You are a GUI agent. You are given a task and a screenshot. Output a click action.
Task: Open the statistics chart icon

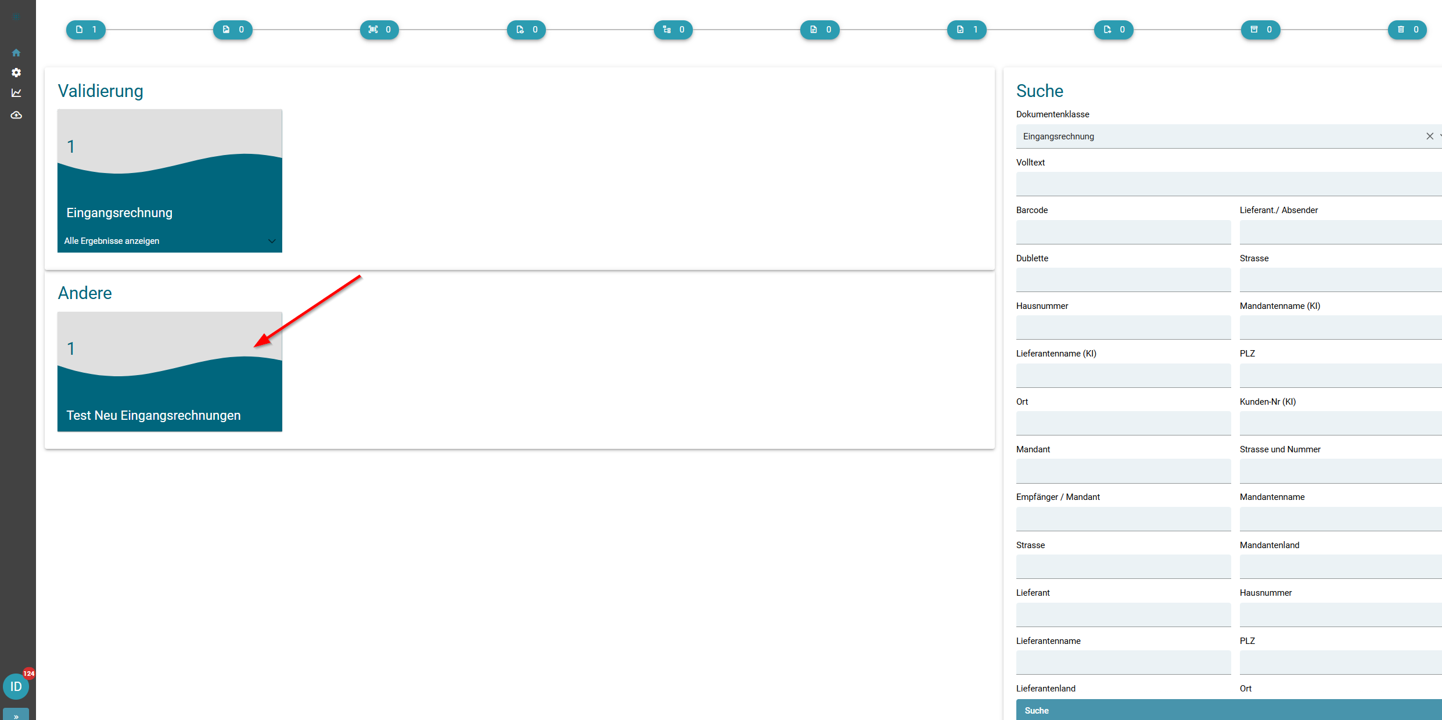tap(16, 93)
